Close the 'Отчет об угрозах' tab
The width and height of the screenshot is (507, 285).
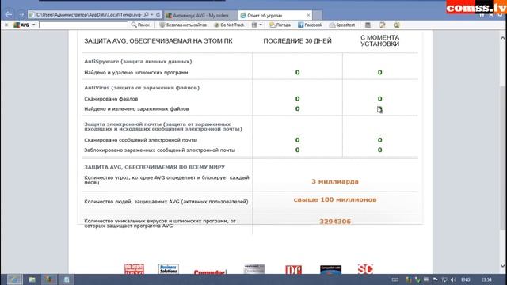[308, 15]
